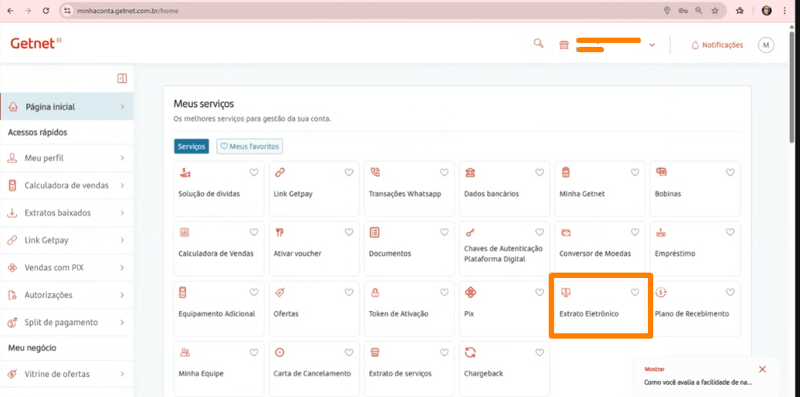Open Autorizações in the sidebar
The height and width of the screenshot is (397, 800).
tap(67, 295)
